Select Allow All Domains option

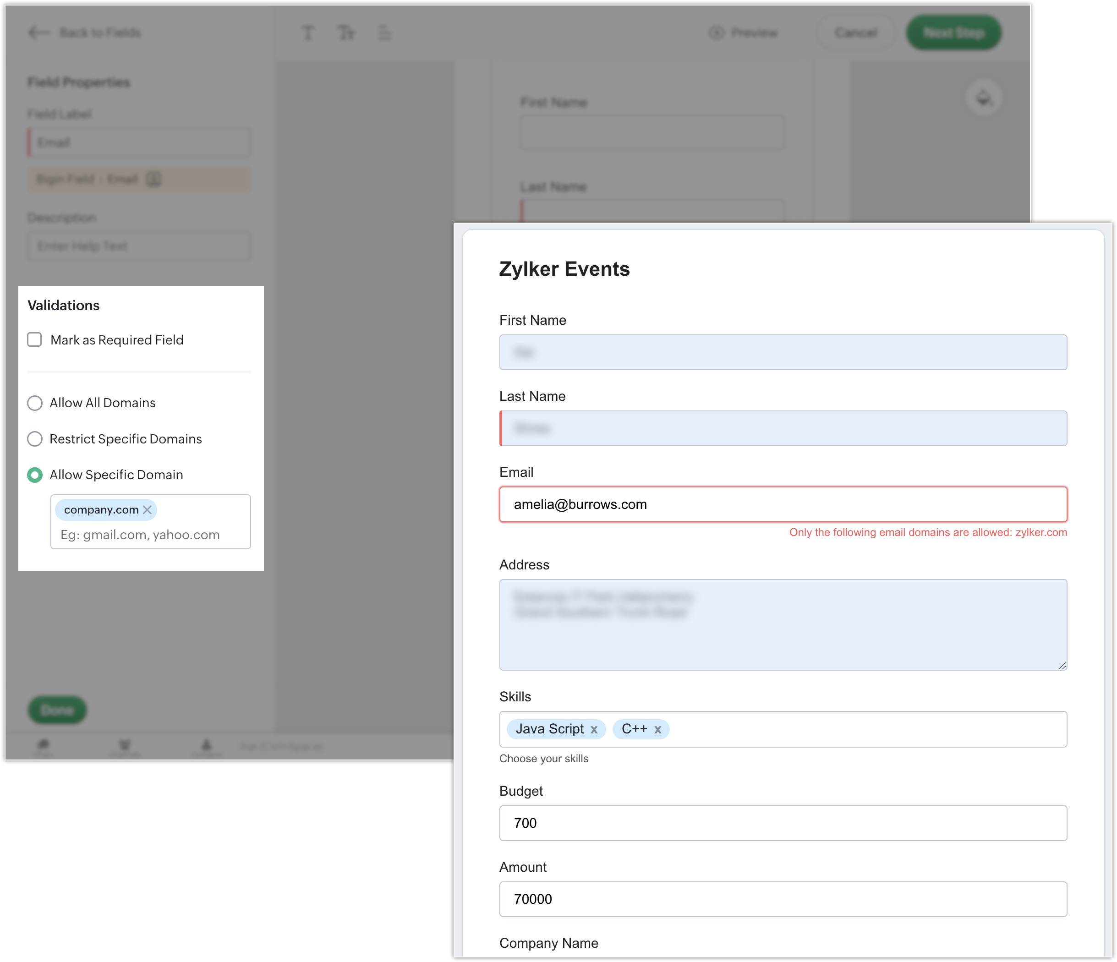tap(35, 403)
